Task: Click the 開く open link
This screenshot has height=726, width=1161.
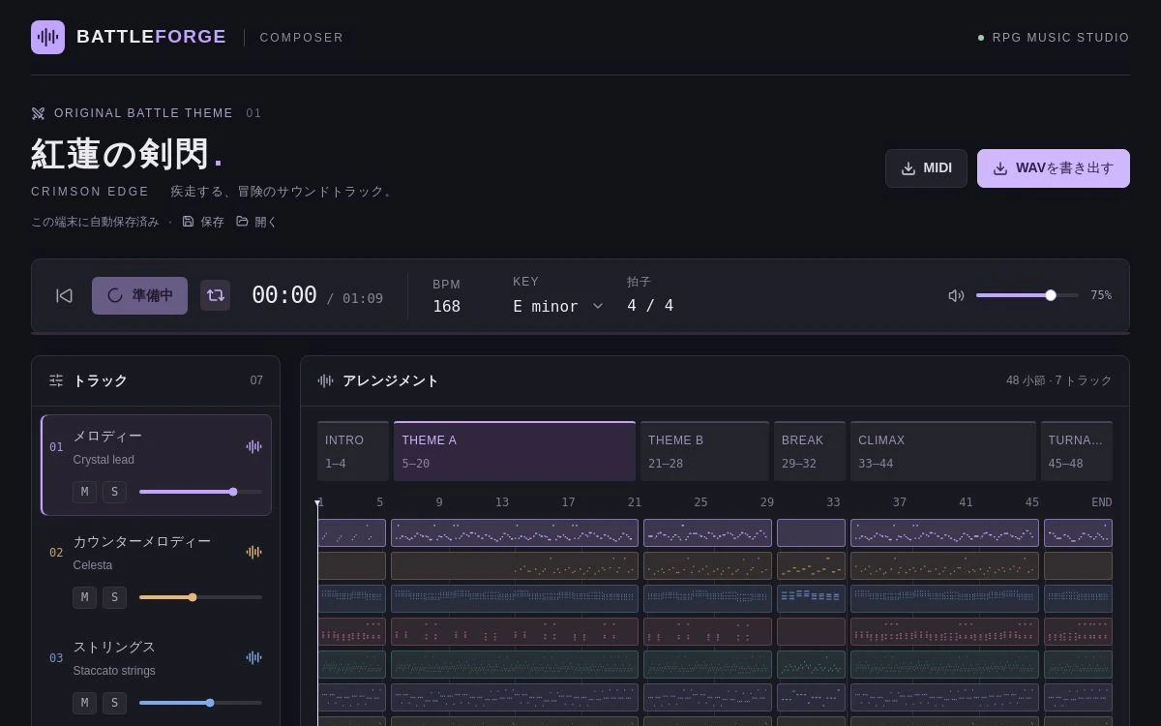Action: click(256, 222)
